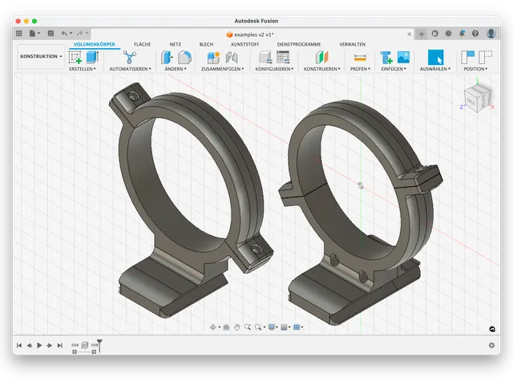Select the Offset Plane construct tool
513x385 pixels.
coord(322,57)
